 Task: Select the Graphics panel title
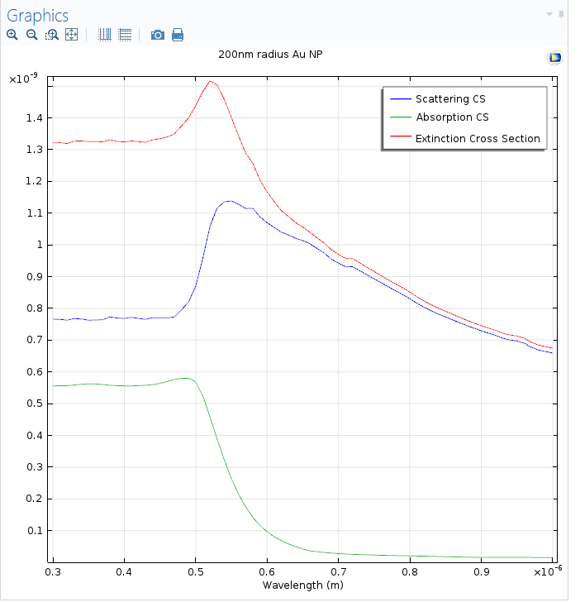click(x=38, y=16)
